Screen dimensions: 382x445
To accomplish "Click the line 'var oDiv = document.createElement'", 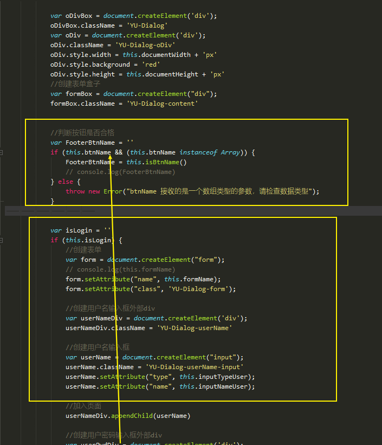I will pyautogui.click(x=128, y=35).
